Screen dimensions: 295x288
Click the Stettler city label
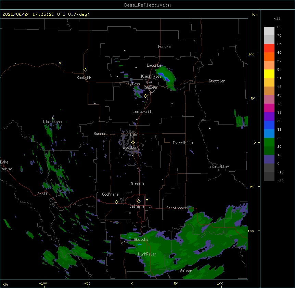tap(217, 81)
